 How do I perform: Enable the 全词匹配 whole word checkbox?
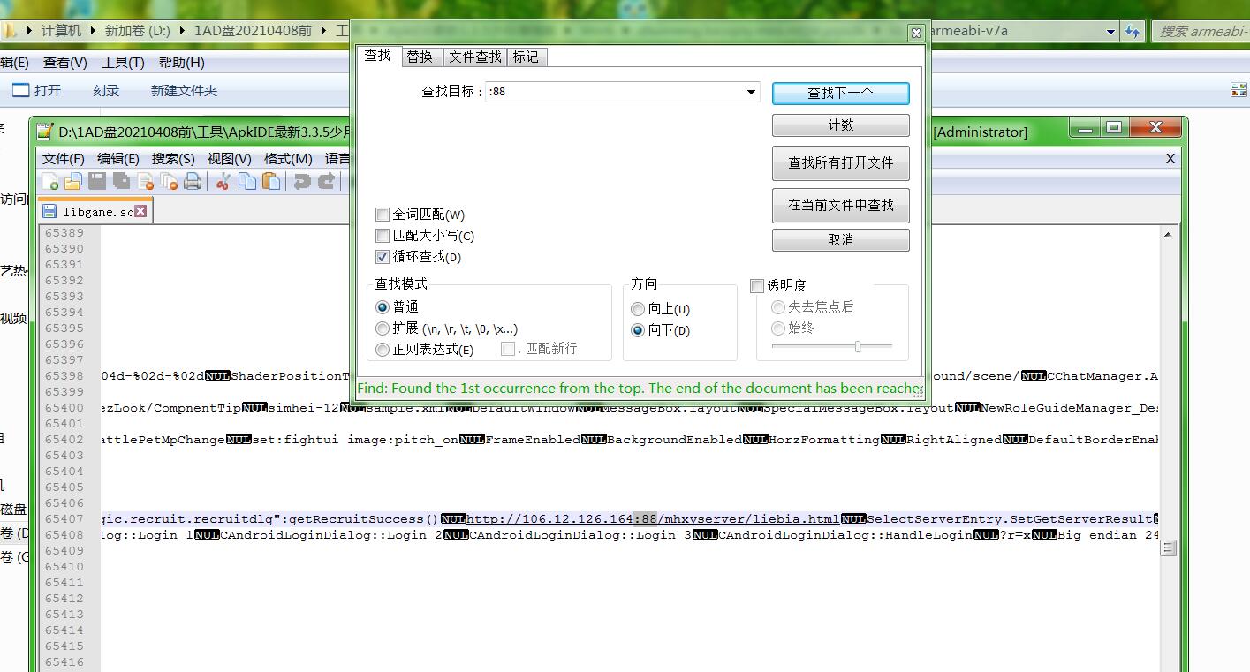pos(383,215)
